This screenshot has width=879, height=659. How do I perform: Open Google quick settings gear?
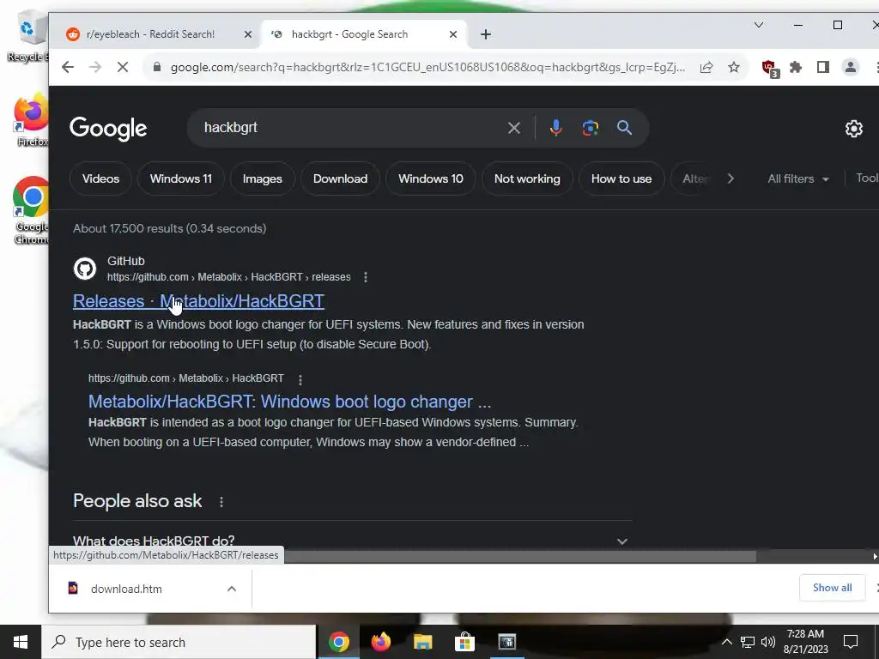[x=854, y=129]
